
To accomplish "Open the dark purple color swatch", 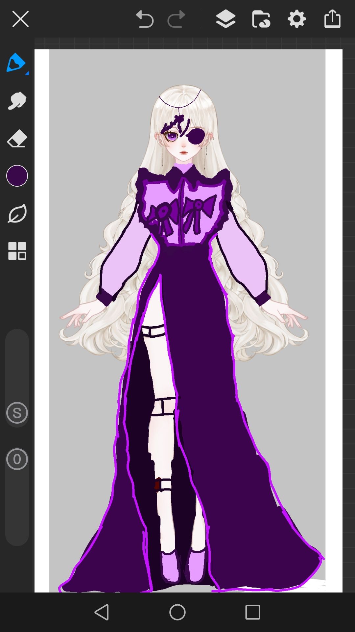I will pos(17,176).
